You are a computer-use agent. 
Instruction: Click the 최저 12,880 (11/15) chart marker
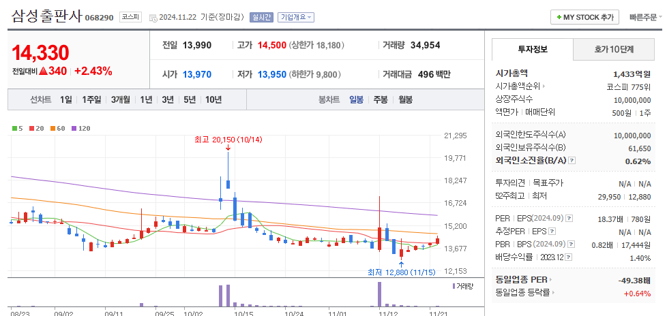click(x=402, y=272)
